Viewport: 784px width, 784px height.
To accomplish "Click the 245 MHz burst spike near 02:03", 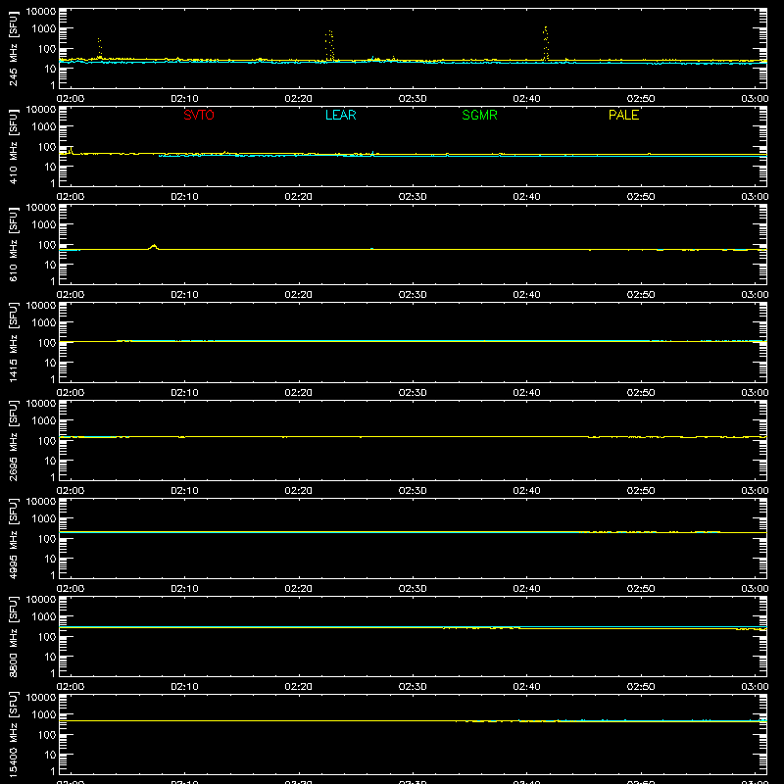I will pos(100,48).
